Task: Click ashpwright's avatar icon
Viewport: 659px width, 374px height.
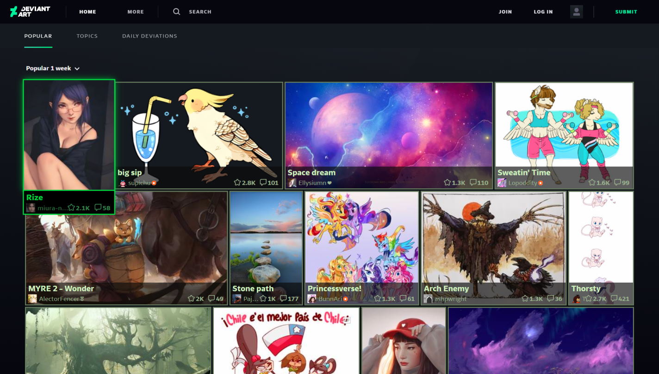Action: [x=428, y=299]
